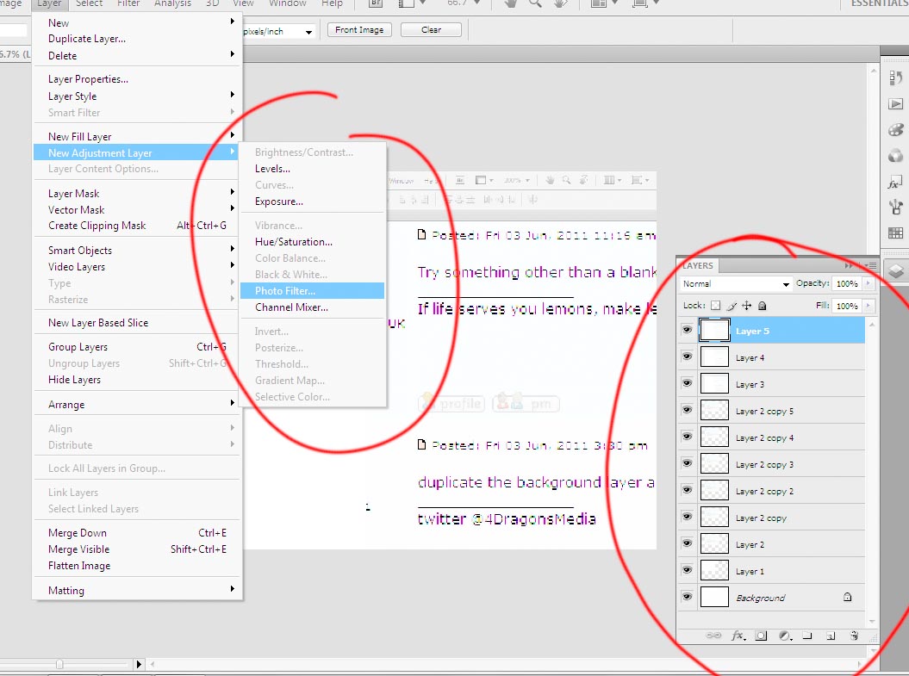Open the Normal blend mode dropdown
The width and height of the screenshot is (909, 676).
point(736,284)
